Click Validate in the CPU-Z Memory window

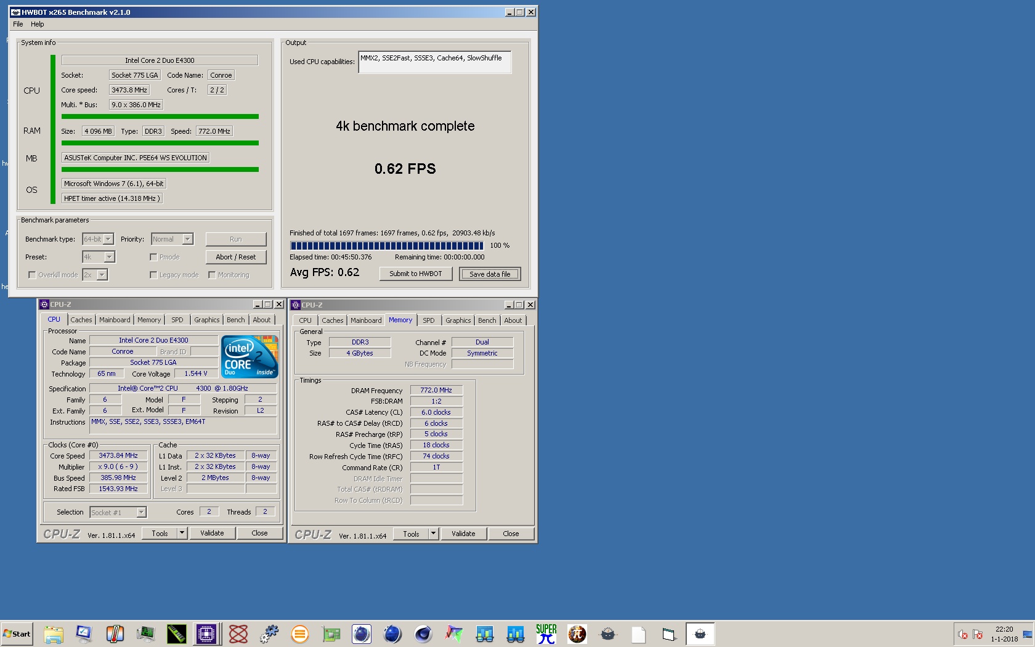click(463, 534)
